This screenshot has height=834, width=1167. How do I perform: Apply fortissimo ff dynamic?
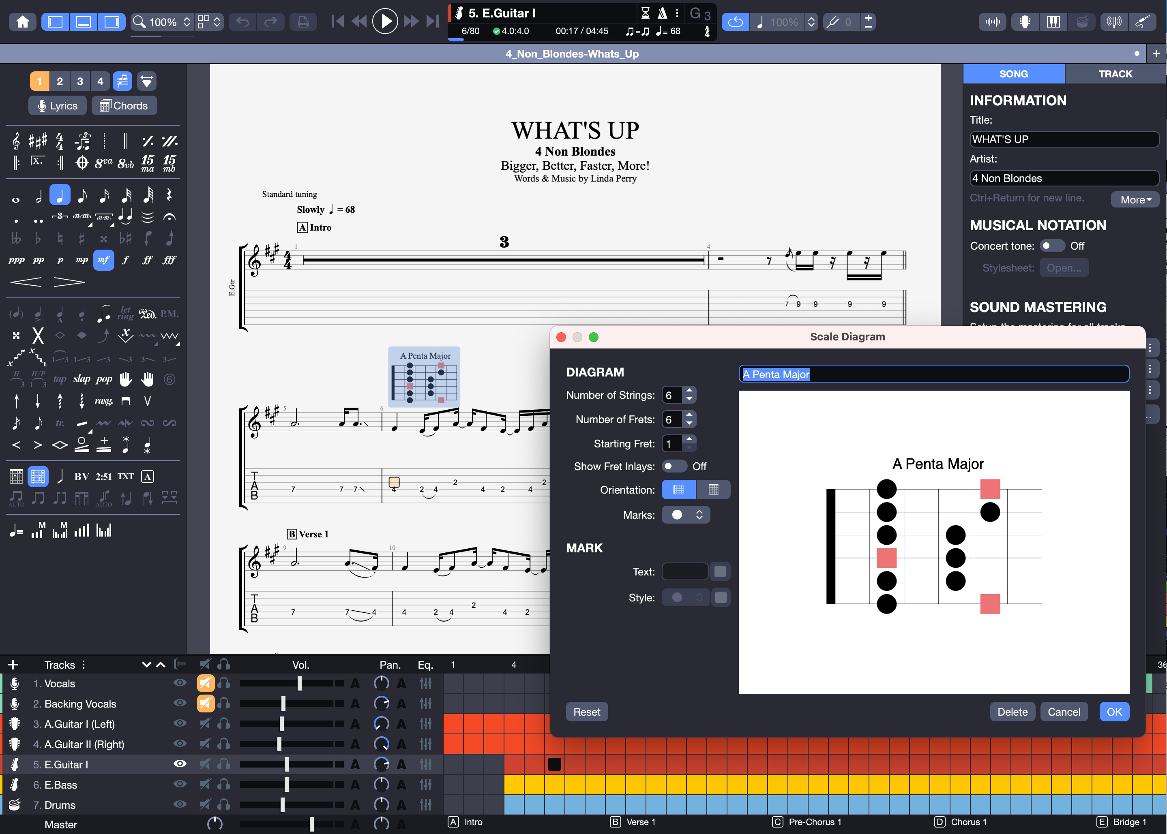click(x=148, y=260)
